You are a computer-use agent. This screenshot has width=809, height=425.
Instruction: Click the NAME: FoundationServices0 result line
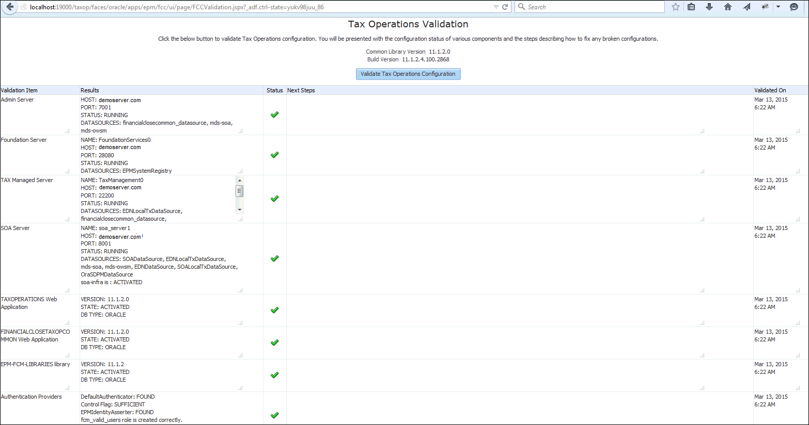tap(116, 140)
